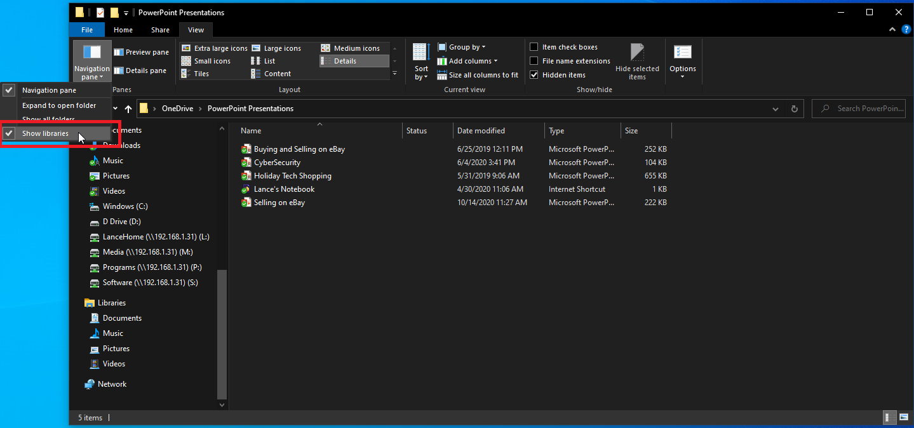Open the Help question mark icon
The width and height of the screenshot is (914, 428).
906,29
